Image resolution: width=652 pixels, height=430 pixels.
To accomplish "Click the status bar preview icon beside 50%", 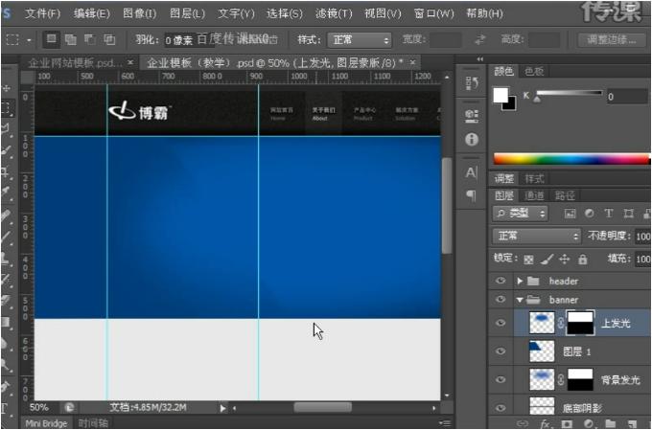I will coord(69,408).
